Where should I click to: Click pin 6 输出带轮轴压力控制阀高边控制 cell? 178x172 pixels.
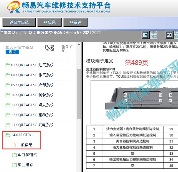(133, 160)
